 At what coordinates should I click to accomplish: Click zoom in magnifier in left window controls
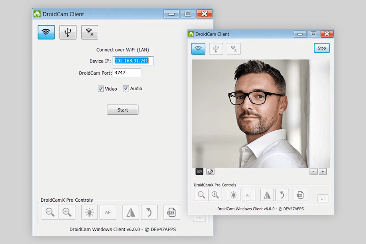click(67, 212)
